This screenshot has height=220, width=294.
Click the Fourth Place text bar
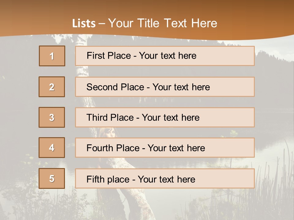click(x=165, y=148)
